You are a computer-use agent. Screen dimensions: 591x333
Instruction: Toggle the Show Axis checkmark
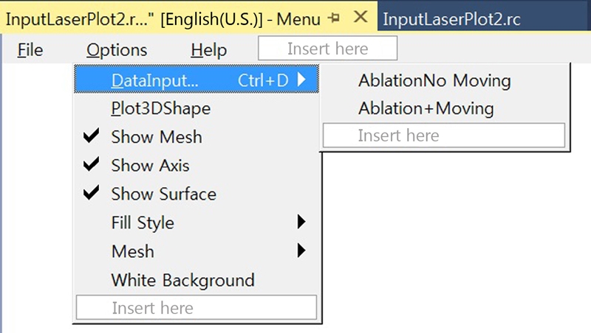(92, 165)
